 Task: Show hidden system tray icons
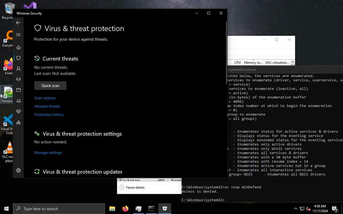(296, 209)
